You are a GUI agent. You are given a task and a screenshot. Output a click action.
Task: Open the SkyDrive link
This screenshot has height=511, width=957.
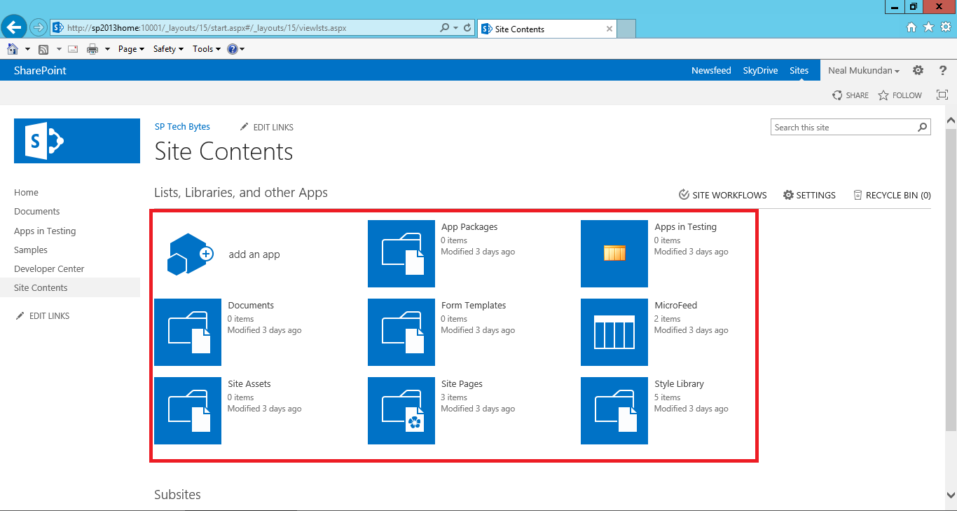click(761, 70)
